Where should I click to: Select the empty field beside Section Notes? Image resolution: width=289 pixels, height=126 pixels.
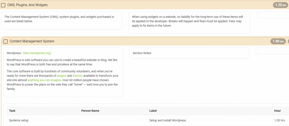(272, 51)
